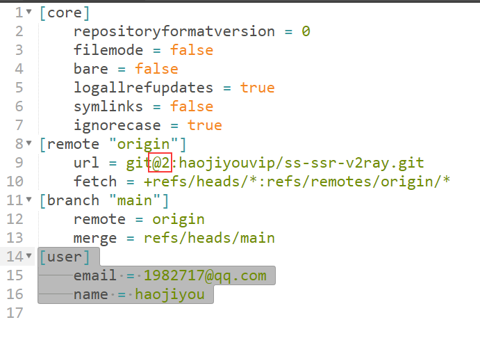Collapse the [core] section fold arrow
Screen dimensions: 480x345
click(28, 12)
